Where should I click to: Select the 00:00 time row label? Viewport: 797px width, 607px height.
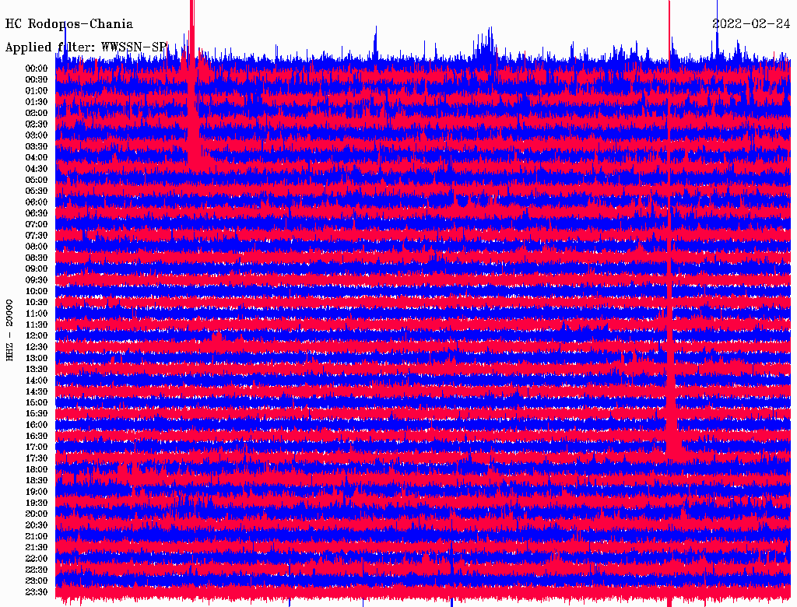[37, 68]
